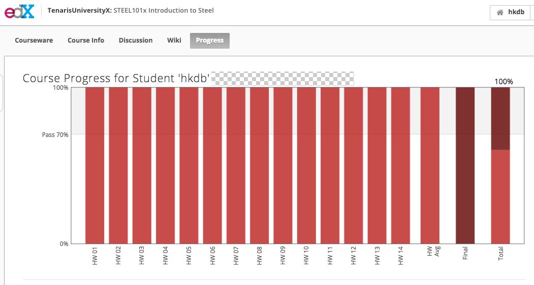Click the HW 14 score bar
The image size is (534, 285).
click(400, 165)
